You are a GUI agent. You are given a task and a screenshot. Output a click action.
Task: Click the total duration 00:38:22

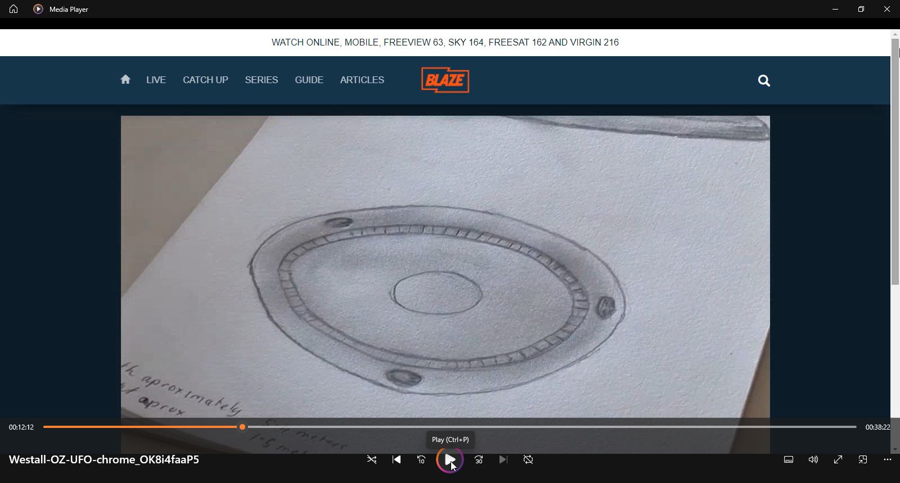pos(877,427)
